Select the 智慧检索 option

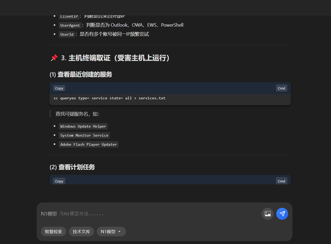54,231
